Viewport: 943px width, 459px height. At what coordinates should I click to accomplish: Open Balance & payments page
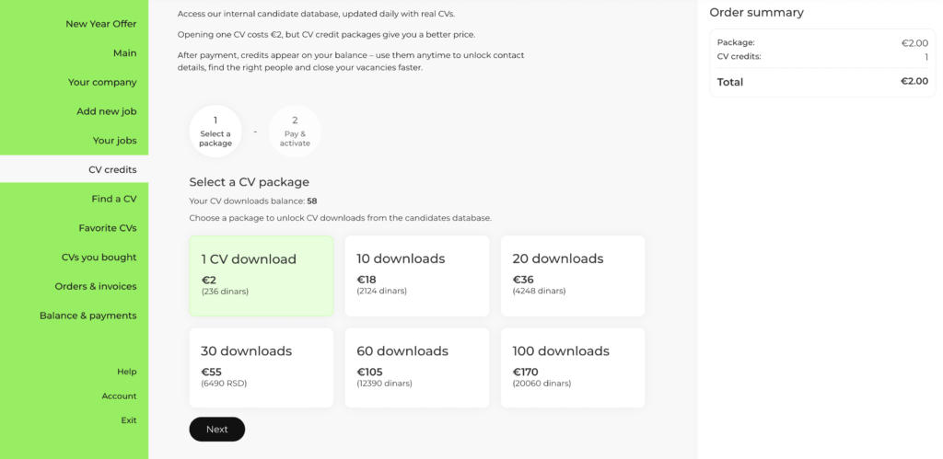[87, 316]
